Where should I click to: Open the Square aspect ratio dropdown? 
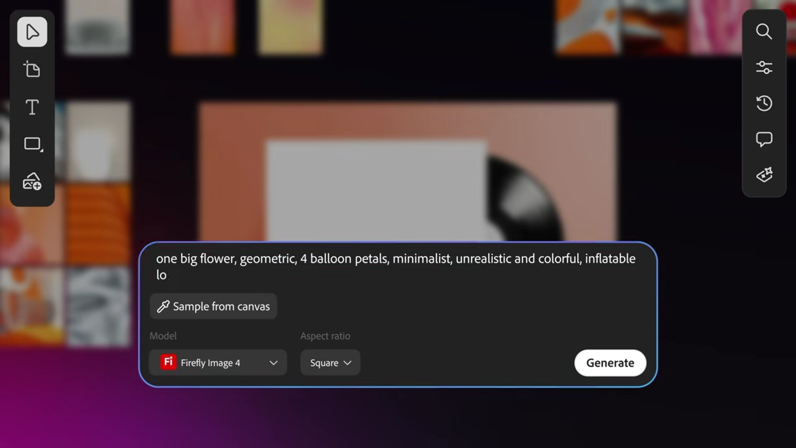(x=330, y=362)
